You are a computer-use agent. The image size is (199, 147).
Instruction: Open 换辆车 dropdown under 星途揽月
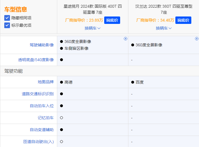click(x=93, y=28)
